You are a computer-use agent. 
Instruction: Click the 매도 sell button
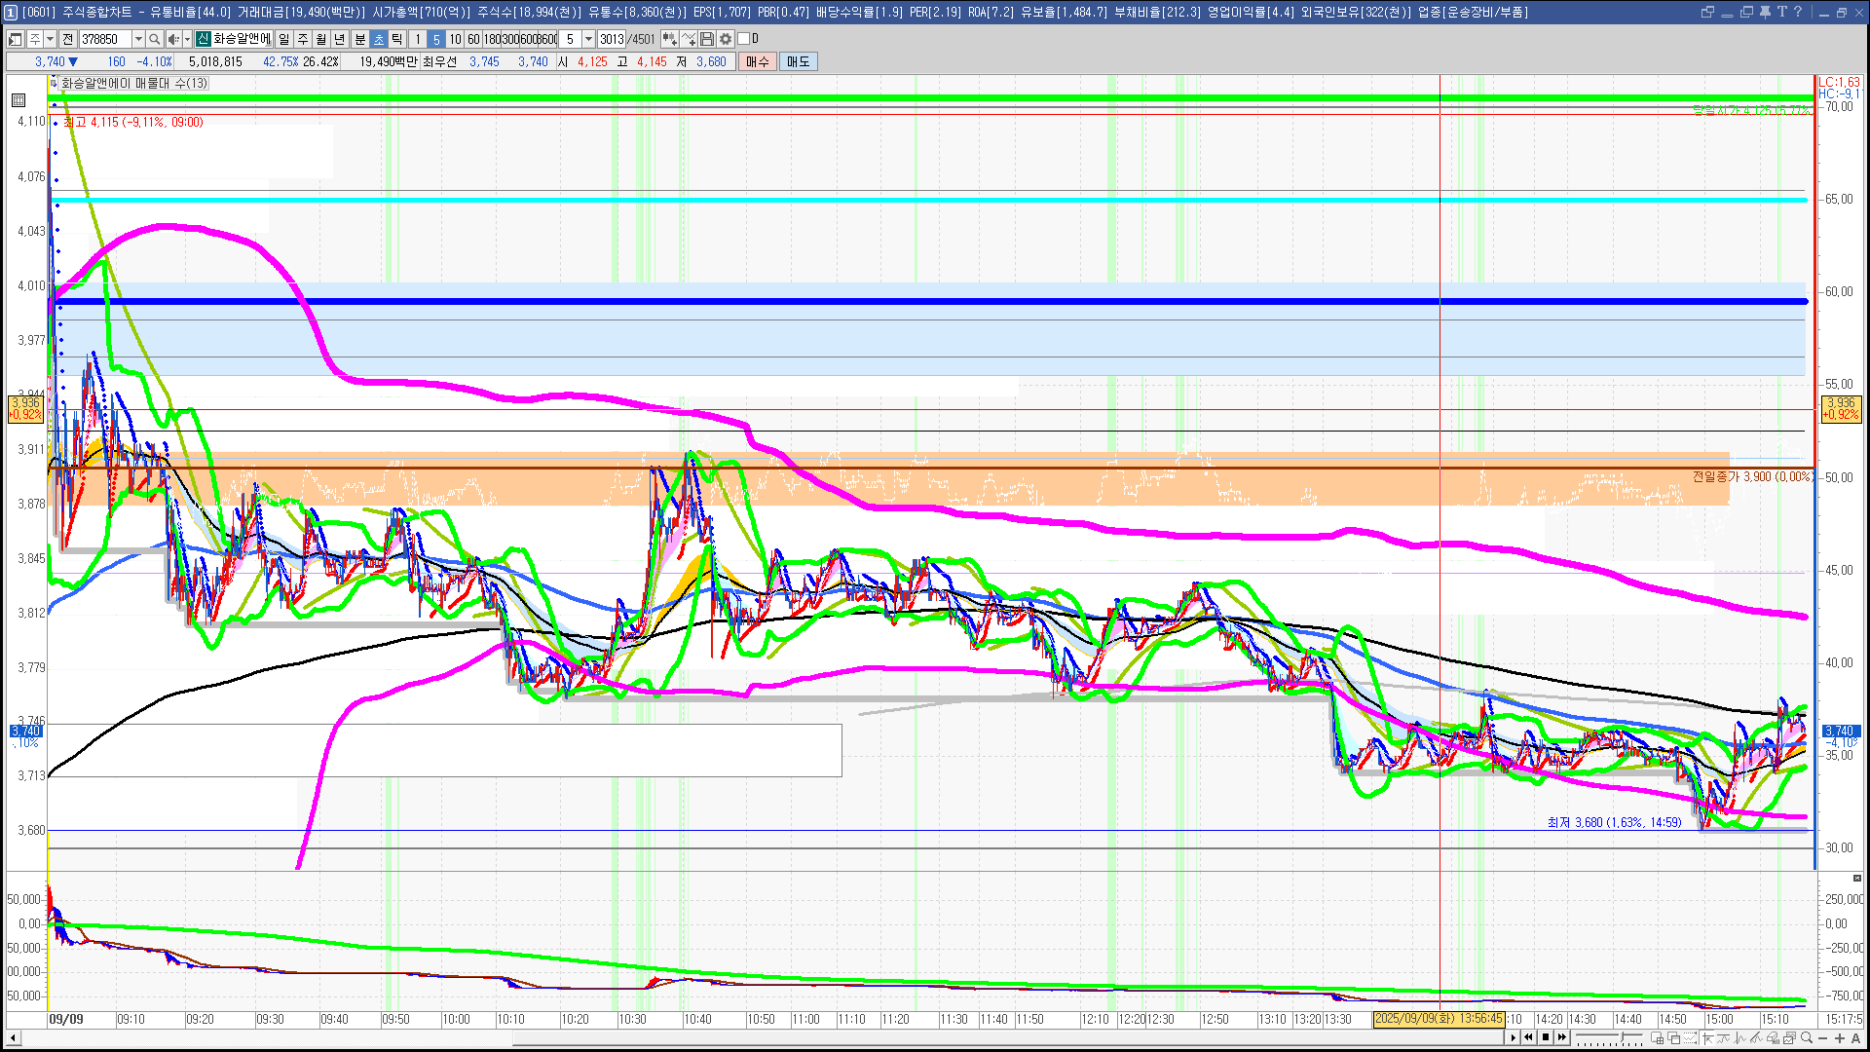point(799,61)
